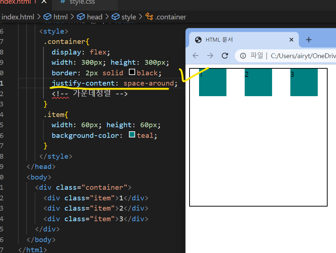Click teal box numbered 1
This screenshot has width=336, height=253.
pyautogui.click(x=213, y=82)
